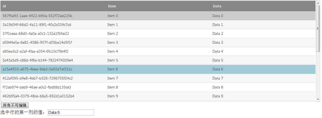Select the Item 4 cell
Screen dimensions: 322x118
pos(158,51)
